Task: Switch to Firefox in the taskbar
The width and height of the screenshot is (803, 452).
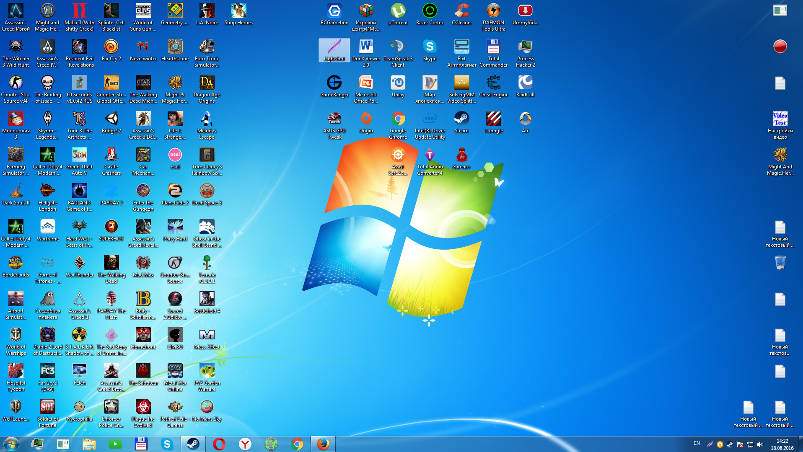Action: 323,444
